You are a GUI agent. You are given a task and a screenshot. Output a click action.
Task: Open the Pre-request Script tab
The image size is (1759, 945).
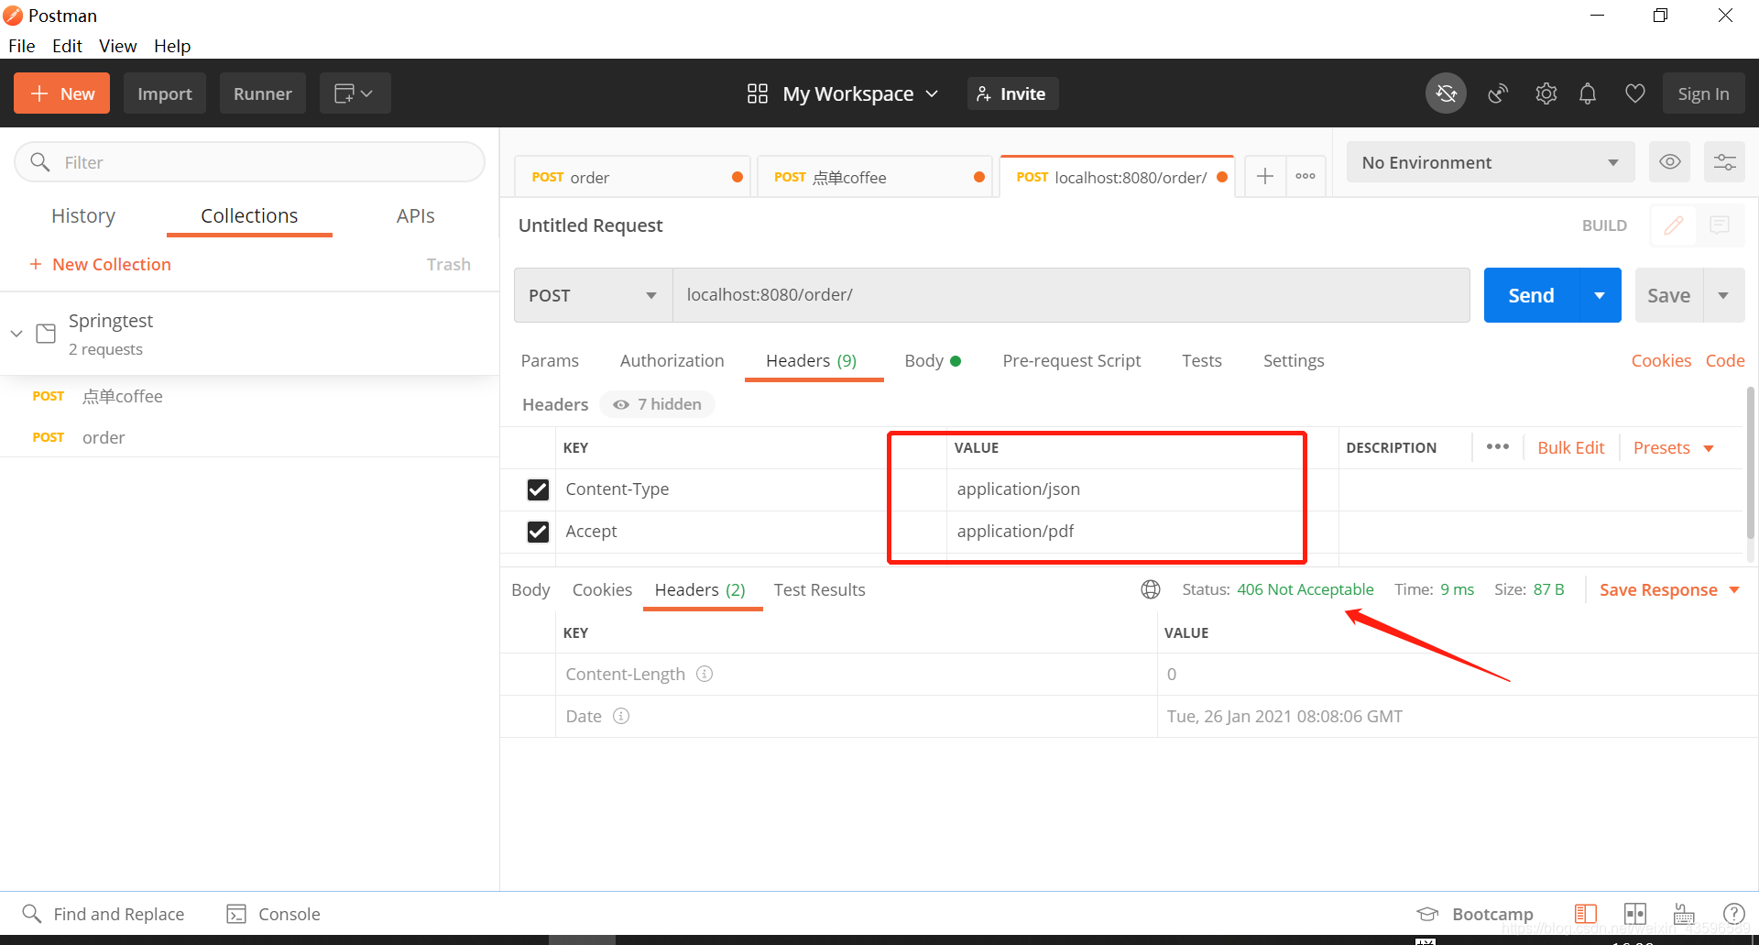[x=1071, y=360]
